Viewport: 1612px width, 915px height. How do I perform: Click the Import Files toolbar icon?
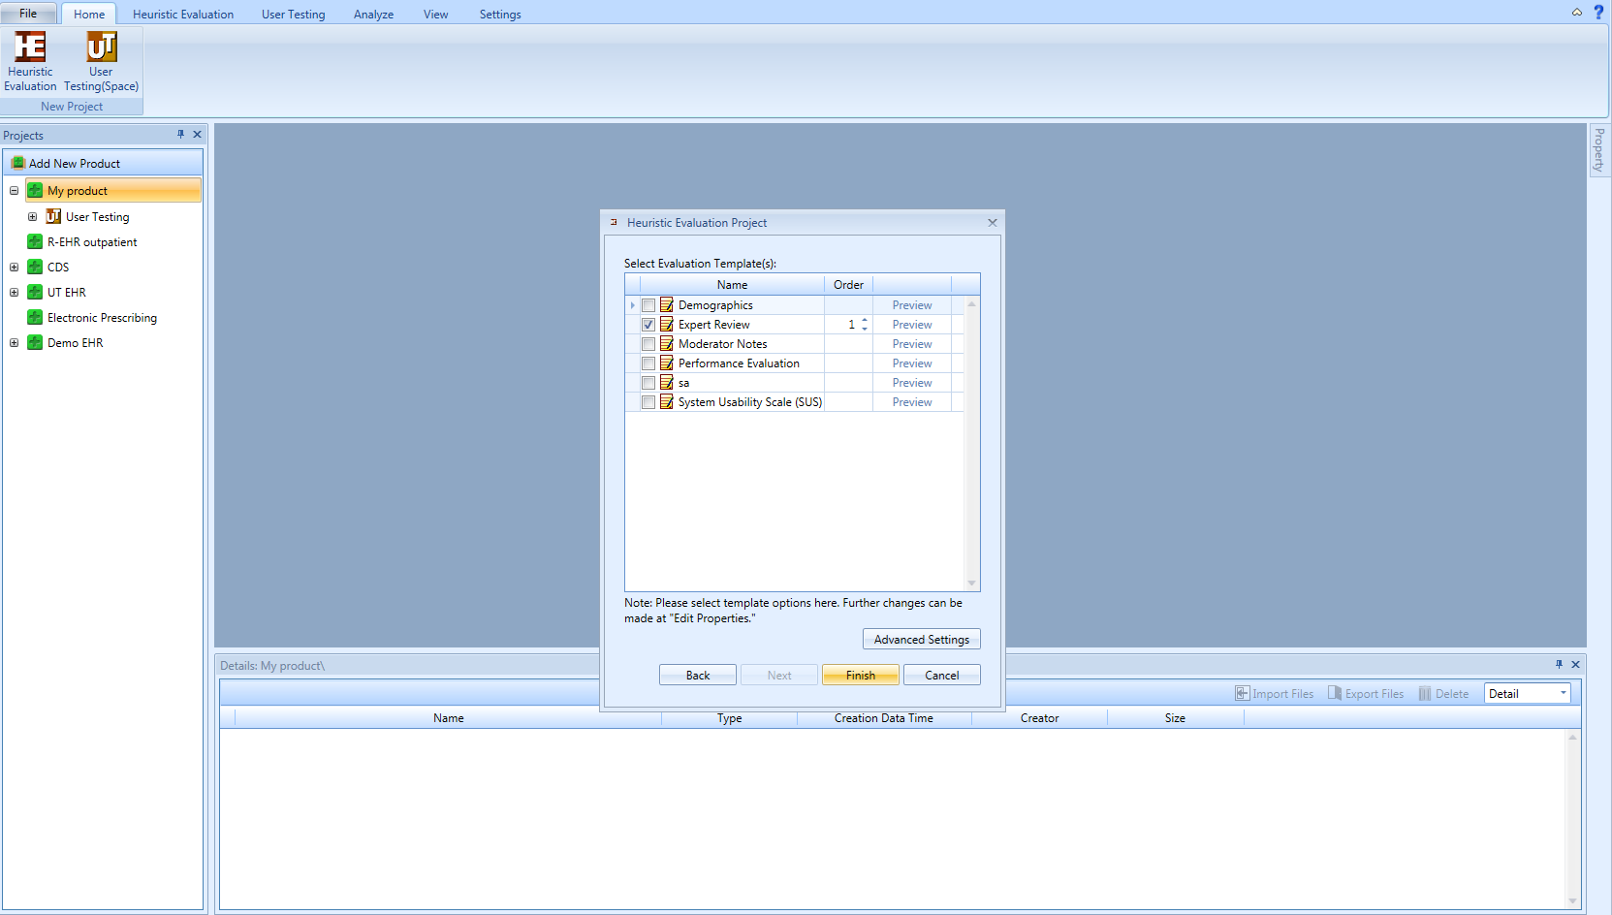pyautogui.click(x=1242, y=693)
